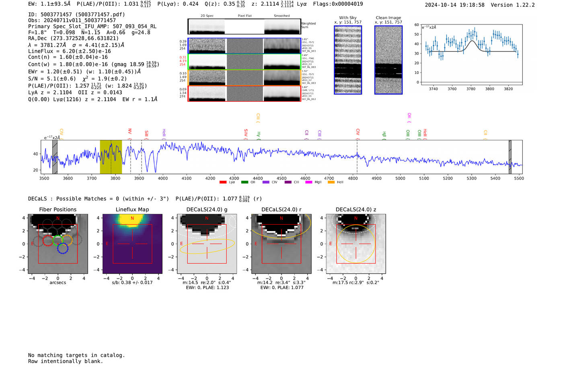Image resolution: width=563 pixels, height=383 pixels.
Task: Click the ID: 5003771457 text line
Action: 76,14
